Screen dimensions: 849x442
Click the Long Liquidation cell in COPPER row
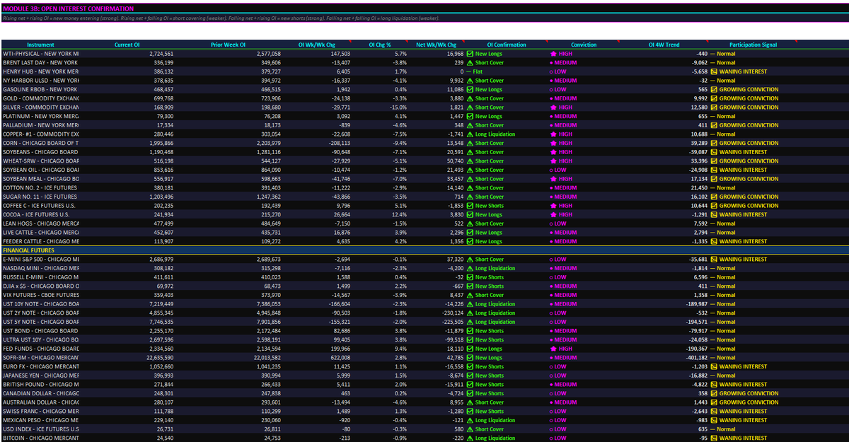[507, 134]
